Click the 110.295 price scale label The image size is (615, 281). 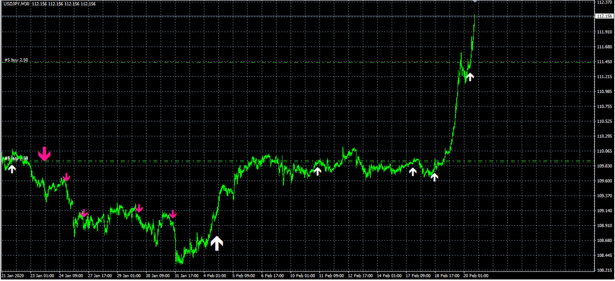pyautogui.click(x=604, y=136)
